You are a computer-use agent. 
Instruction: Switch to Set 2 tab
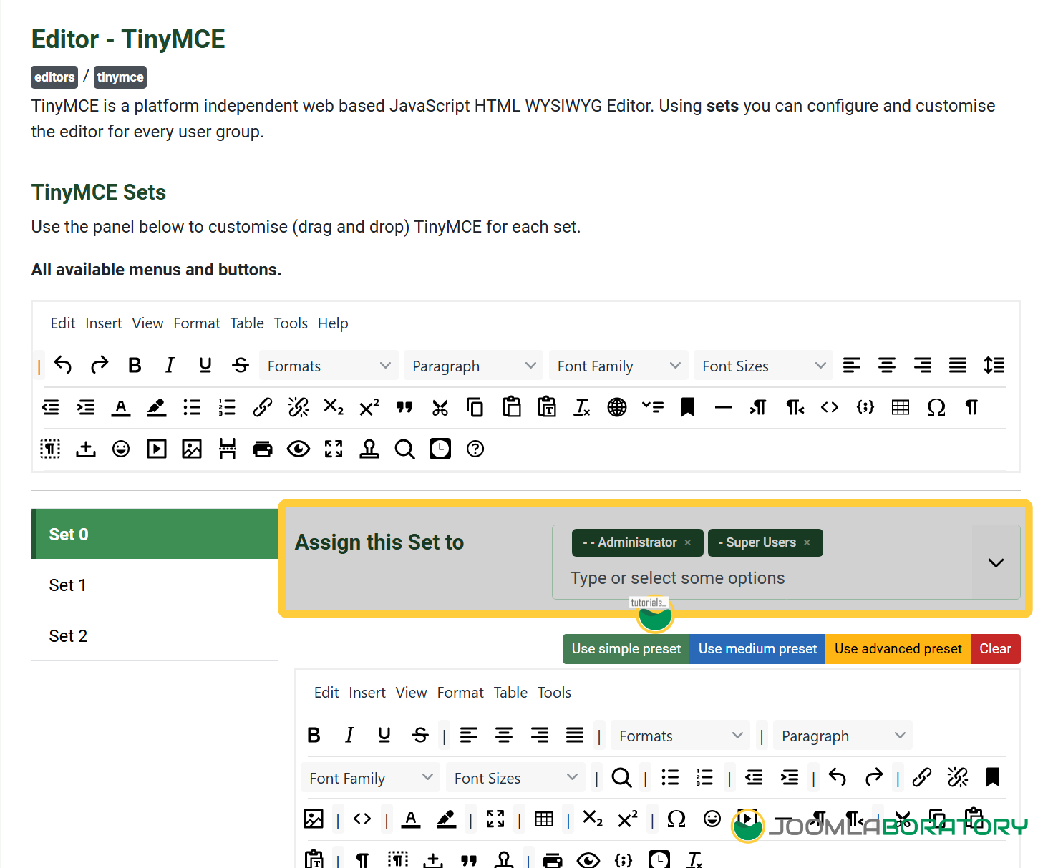155,636
